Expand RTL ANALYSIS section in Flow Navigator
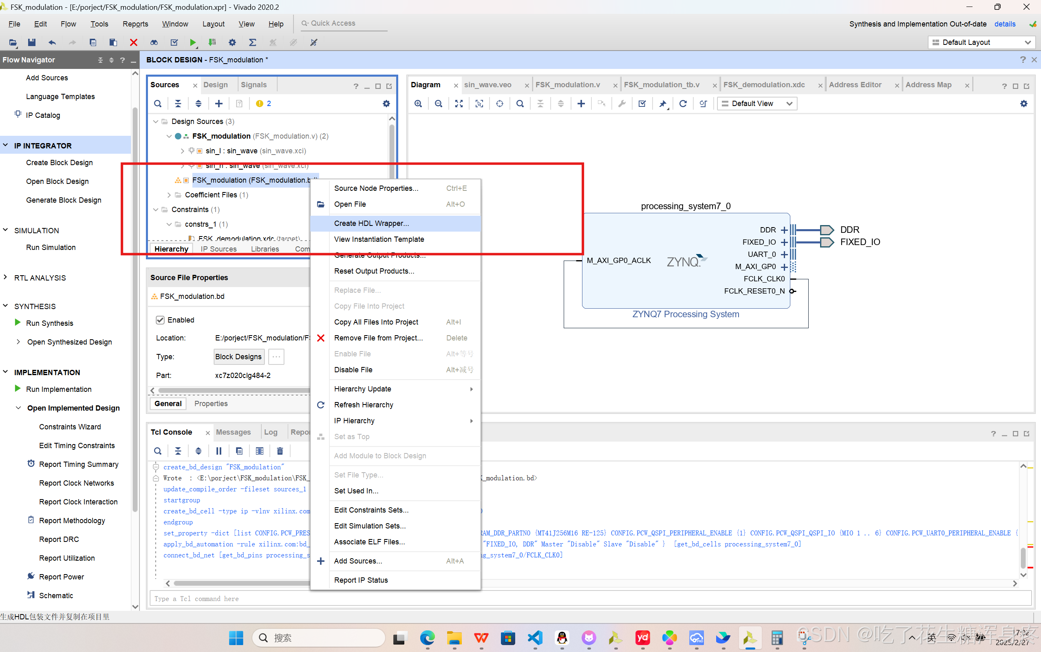 point(5,277)
